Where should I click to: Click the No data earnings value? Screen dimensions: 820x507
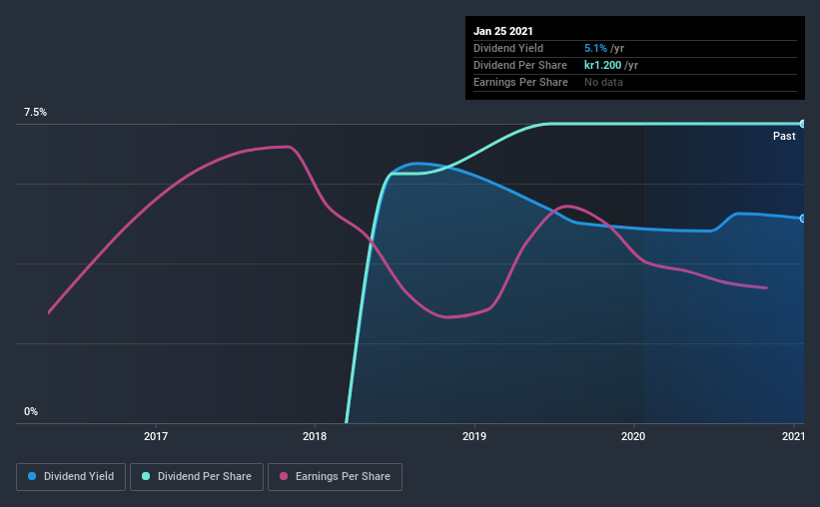pyautogui.click(x=603, y=83)
